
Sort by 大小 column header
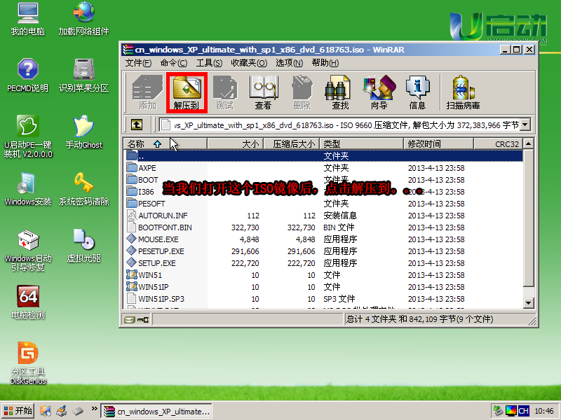pos(235,144)
